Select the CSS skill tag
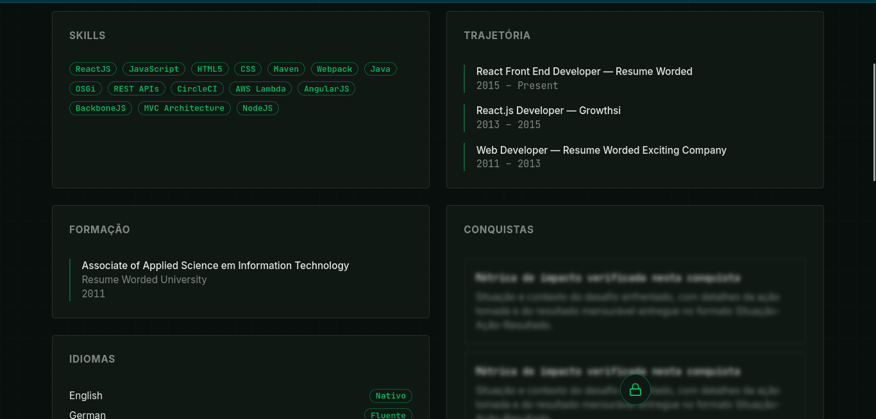 [248, 69]
